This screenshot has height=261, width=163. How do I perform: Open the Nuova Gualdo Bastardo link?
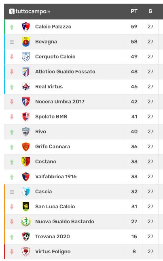tap(65, 221)
